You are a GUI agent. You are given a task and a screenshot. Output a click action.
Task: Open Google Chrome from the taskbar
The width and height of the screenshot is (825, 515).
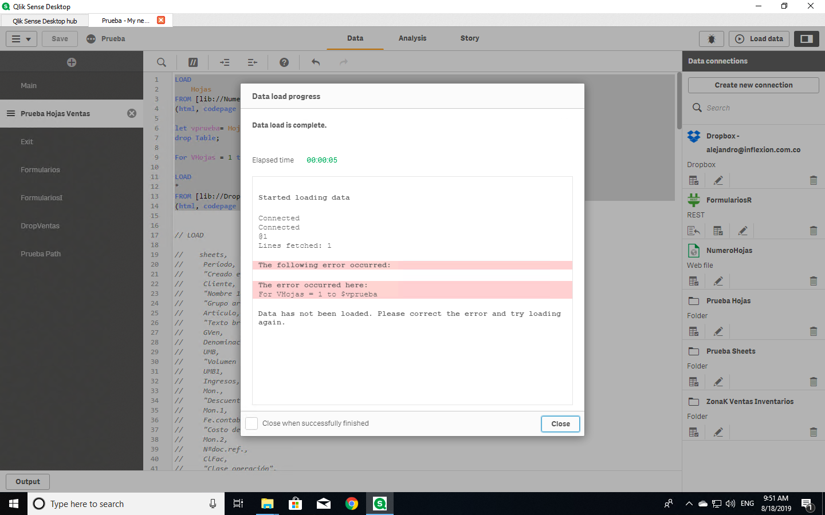[x=352, y=504]
